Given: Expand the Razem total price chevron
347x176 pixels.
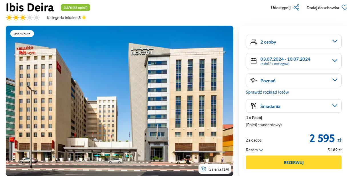Looking at the screenshot, I should pos(261,150).
